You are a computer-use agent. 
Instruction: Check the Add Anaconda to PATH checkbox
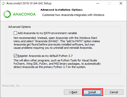coord(15,33)
